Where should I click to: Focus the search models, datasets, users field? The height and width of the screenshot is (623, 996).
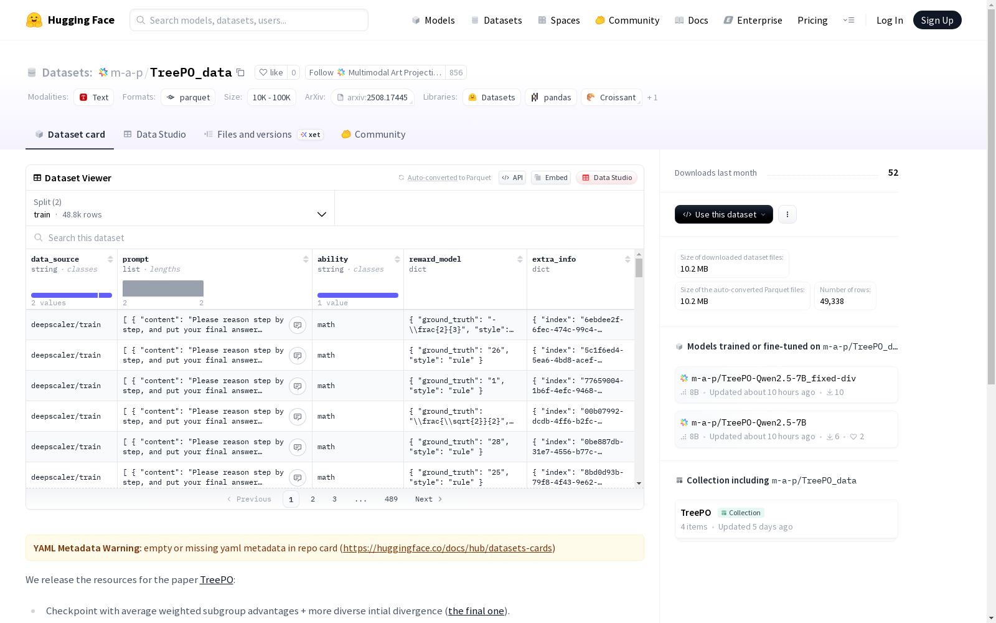(x=249, y=20)
